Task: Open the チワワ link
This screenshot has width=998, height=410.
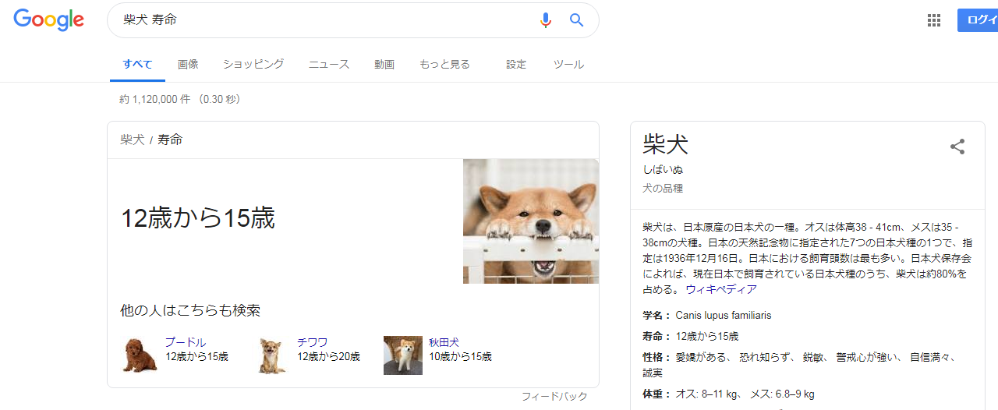Action: point(313,342)
